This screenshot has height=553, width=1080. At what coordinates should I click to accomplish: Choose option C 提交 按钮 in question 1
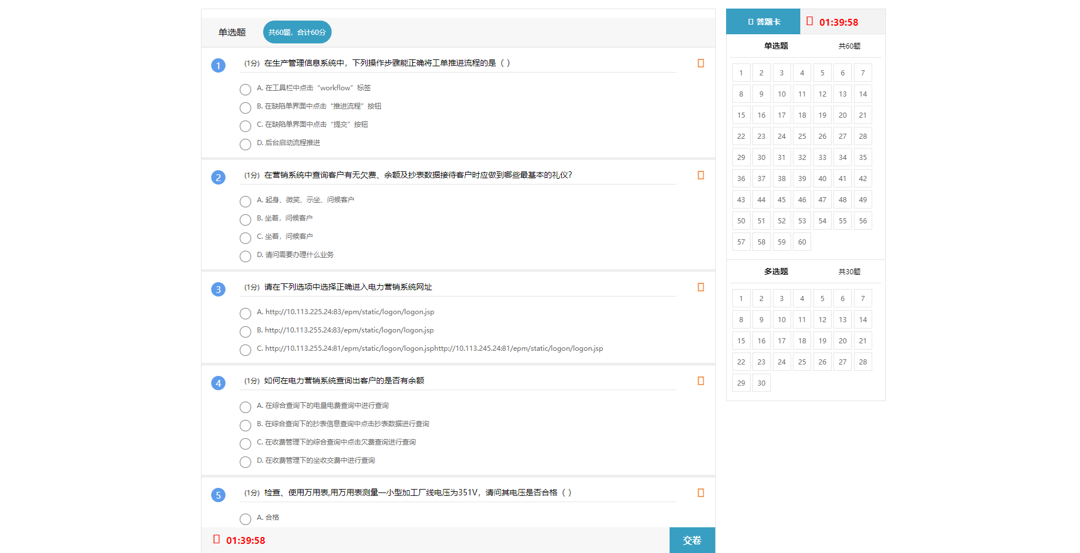click(245, 126)
